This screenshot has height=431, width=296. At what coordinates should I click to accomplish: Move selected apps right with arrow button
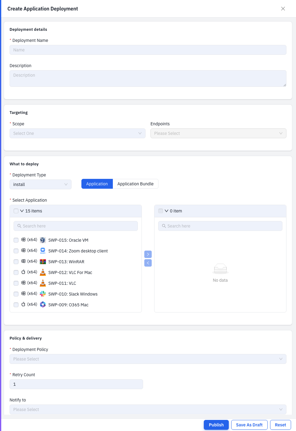point(148,254)
